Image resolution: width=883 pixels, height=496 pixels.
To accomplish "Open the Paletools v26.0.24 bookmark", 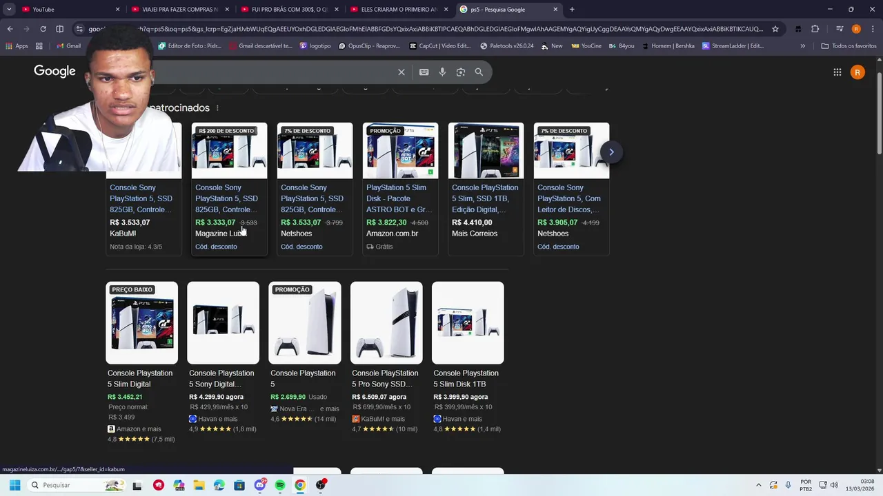I will [507, 45].
